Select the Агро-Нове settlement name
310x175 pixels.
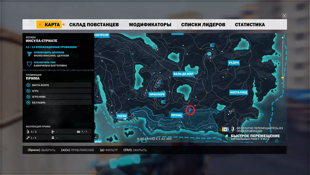pos(39,97)
